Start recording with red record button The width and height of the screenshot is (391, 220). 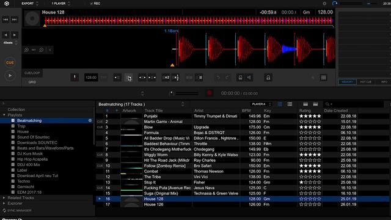pyautogui.click(x=210, y=94)
